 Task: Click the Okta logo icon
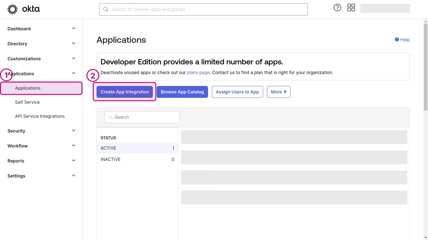[x=13, y=9]
